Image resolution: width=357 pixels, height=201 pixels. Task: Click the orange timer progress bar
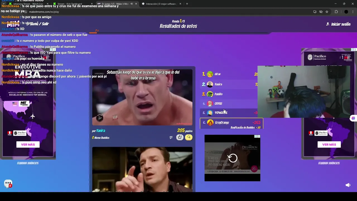pos(93,33)
